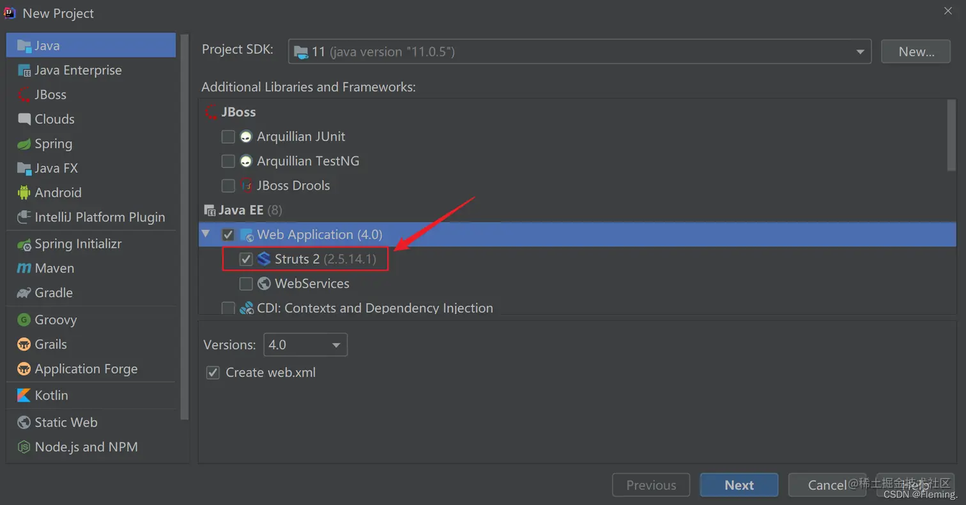
Task: Click the Application Forge icon
Action: point(24,369)
